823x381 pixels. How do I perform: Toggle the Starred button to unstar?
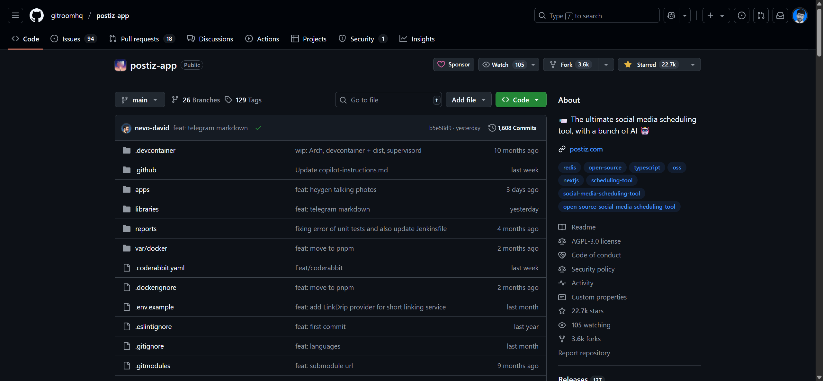[651, 65]
